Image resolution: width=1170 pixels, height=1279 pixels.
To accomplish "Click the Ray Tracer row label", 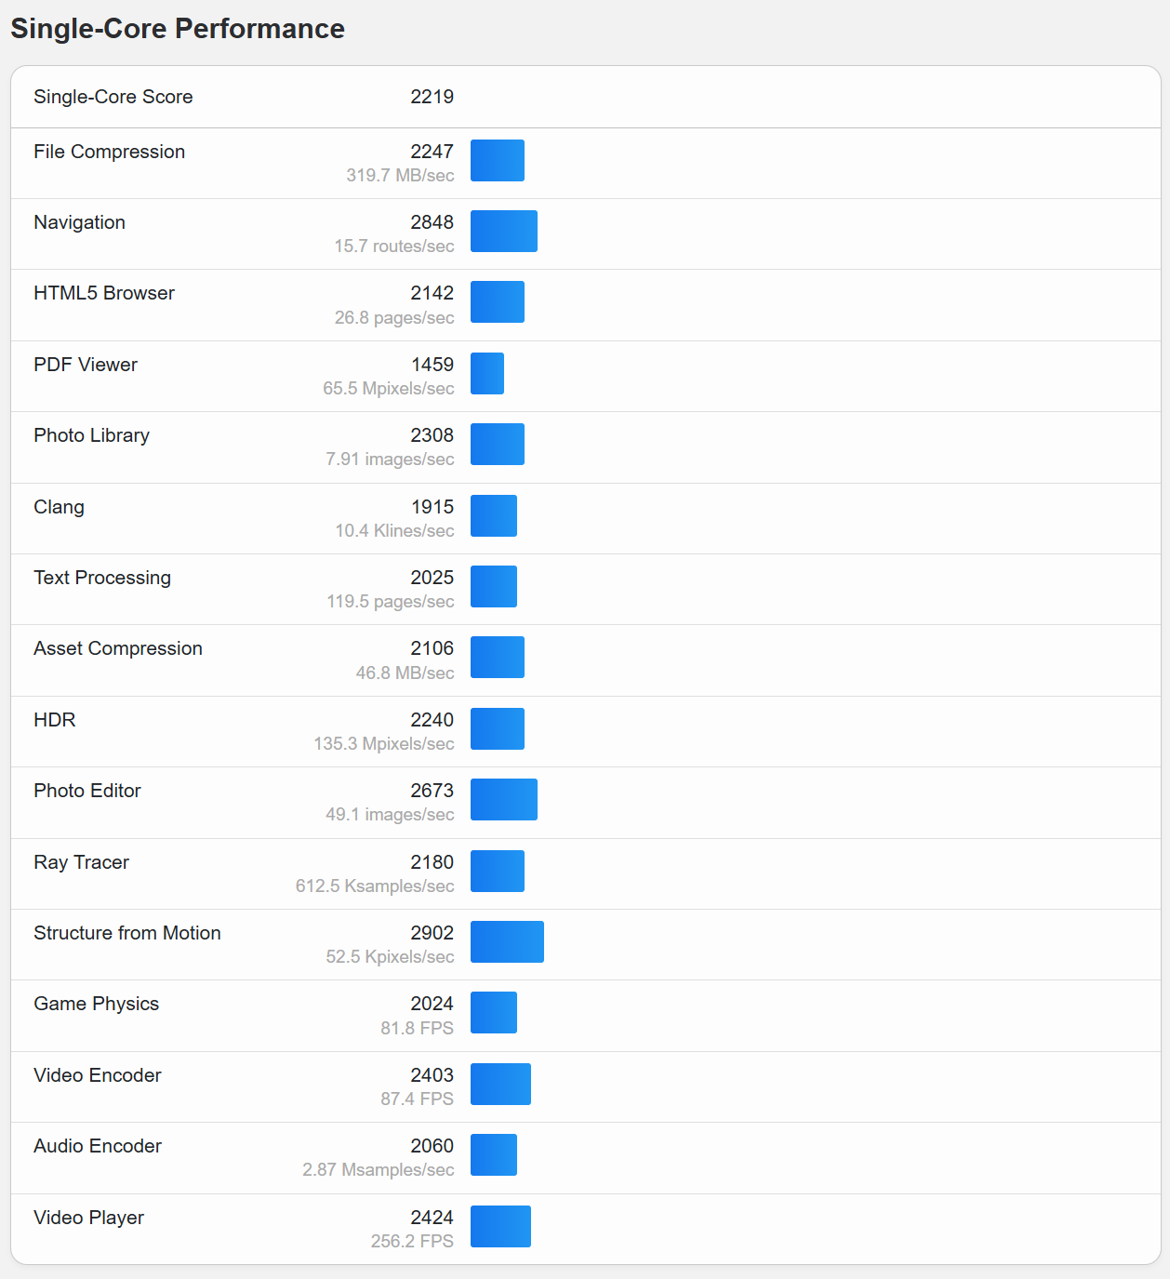I will (x=81, y=862).
